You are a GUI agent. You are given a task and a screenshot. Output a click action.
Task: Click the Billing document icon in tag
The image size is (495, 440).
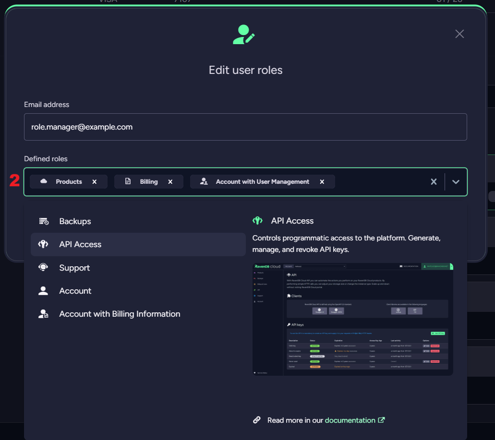[x=128, y=181]
